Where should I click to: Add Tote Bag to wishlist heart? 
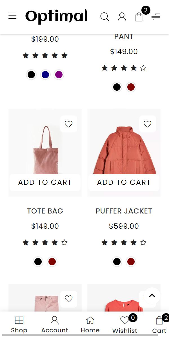pos(69,124)
